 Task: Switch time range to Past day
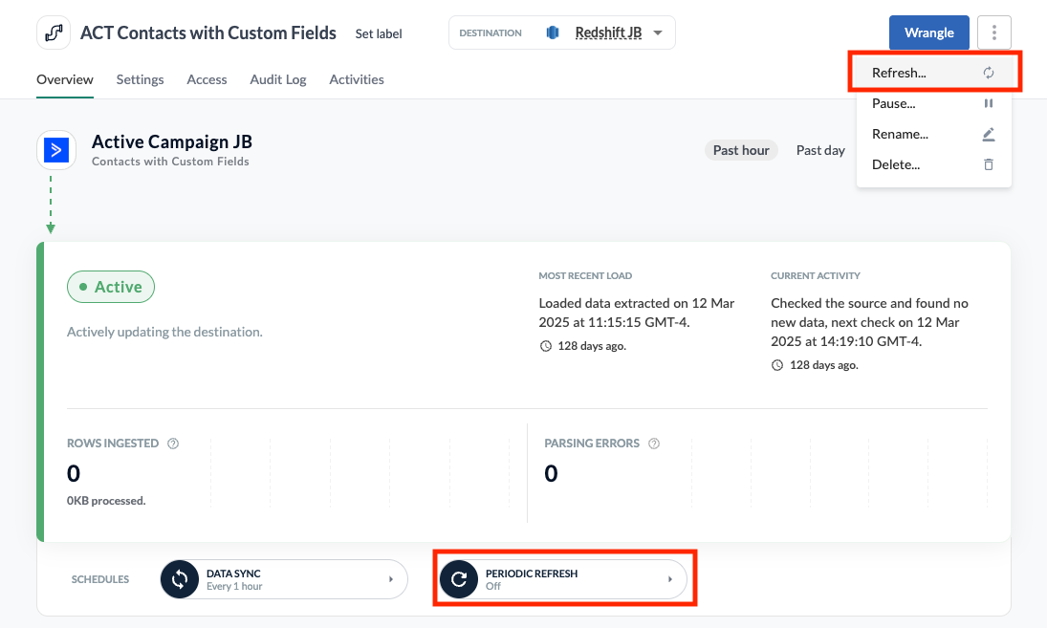pos(820,150)
